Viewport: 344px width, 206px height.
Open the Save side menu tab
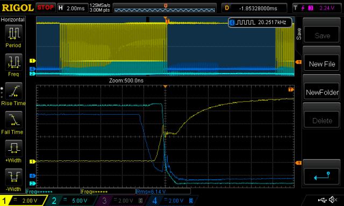point(299,34)
